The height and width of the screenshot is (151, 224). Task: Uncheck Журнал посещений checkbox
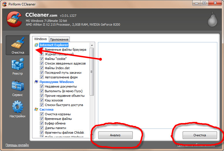tap(42, 54)
